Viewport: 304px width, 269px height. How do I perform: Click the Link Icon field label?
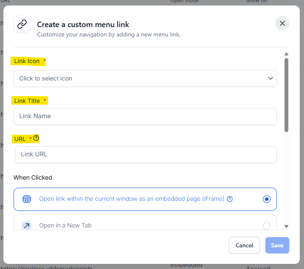pyautogui.click(x=27, y=61)
